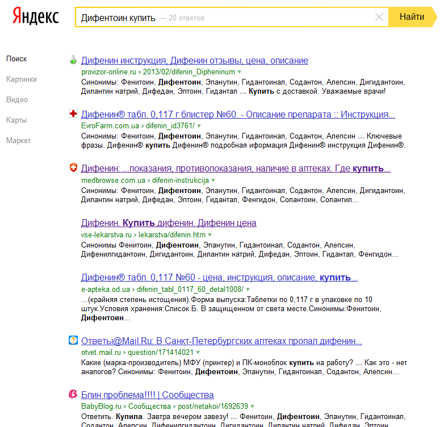Click the provizor-online.ru green domain link
This screenshot has height=427, width=440.
pyautogui.click(x=108, y=72)
